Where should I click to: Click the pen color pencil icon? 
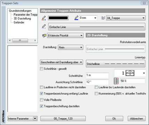pos(44,18)
